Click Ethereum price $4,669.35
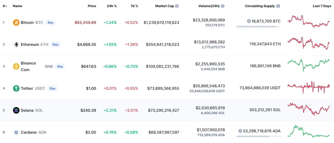 [x=87, y=44]
